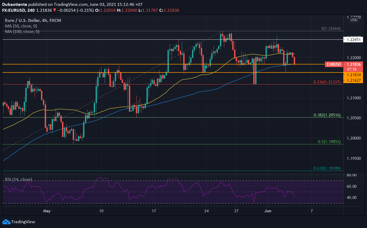Screen dimensions: 367x228
Task: Click the 17 date label on the time axis
Action: [154, 211]
